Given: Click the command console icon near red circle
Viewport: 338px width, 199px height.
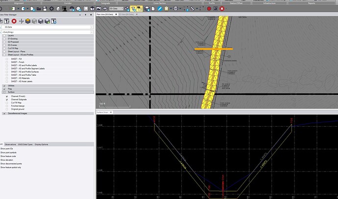Looking at the screenshot, I should (216, 9).
